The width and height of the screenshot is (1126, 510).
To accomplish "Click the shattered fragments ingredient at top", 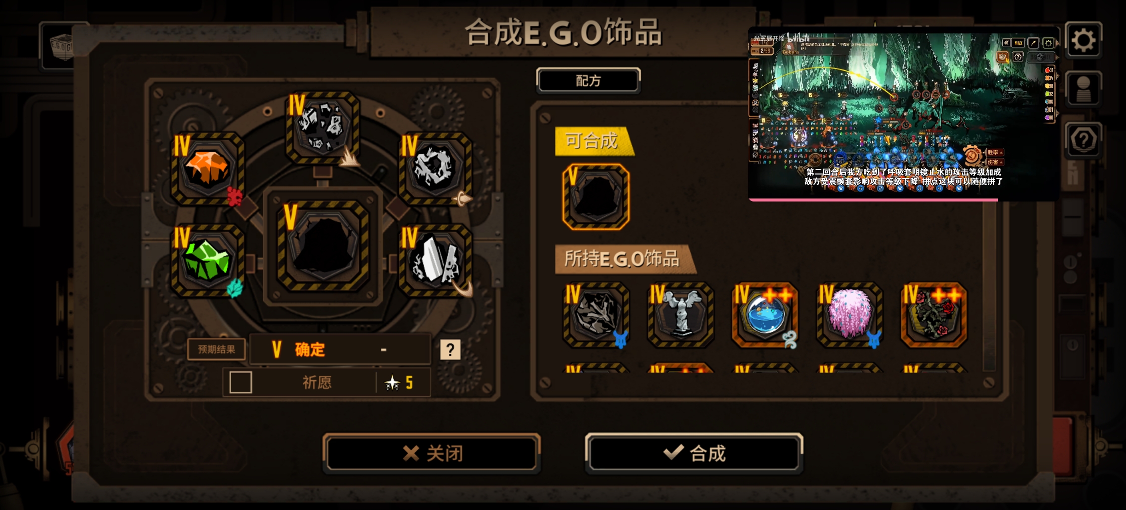I will (x=323, y=127).
